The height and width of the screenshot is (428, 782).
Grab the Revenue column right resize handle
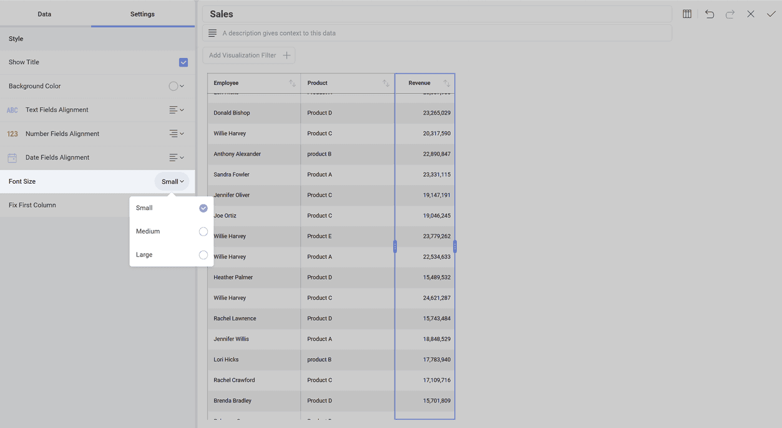click(x=455, y=247)
